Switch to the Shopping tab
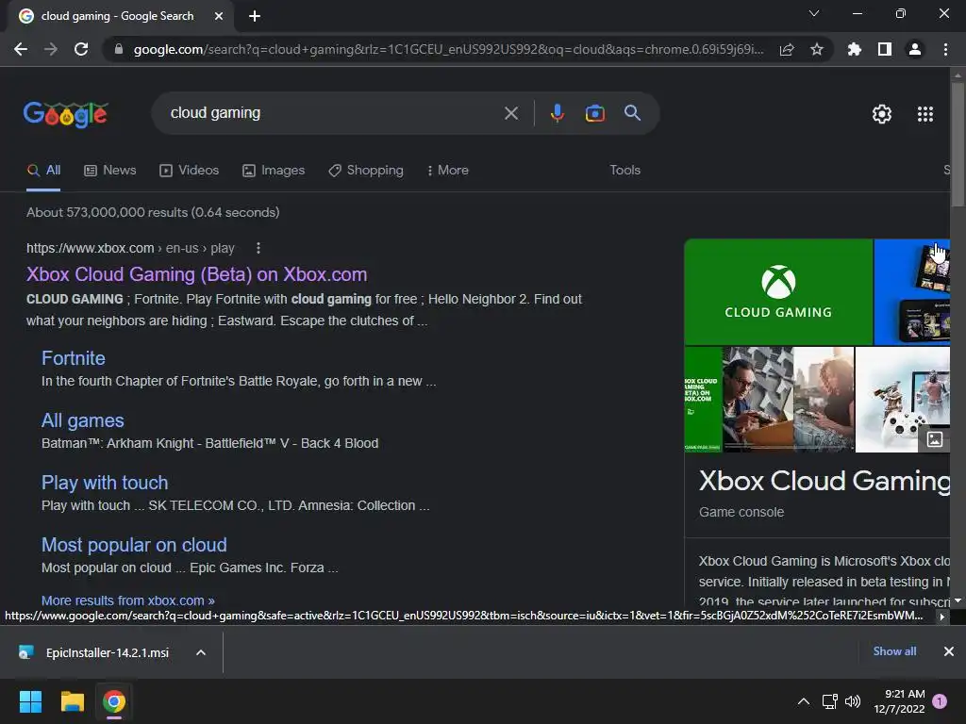 click(366, 171)
